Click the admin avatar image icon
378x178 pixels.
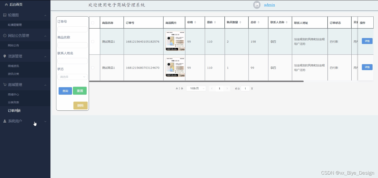tap(257, 5)
